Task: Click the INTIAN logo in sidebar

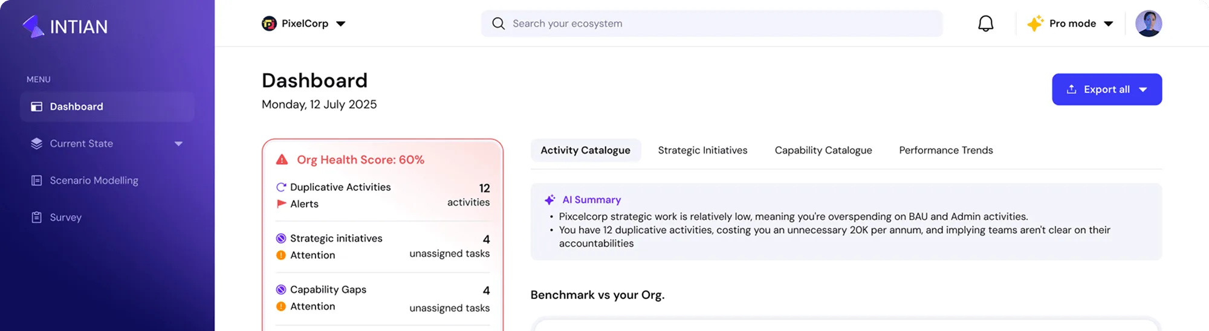Action: 65,26
